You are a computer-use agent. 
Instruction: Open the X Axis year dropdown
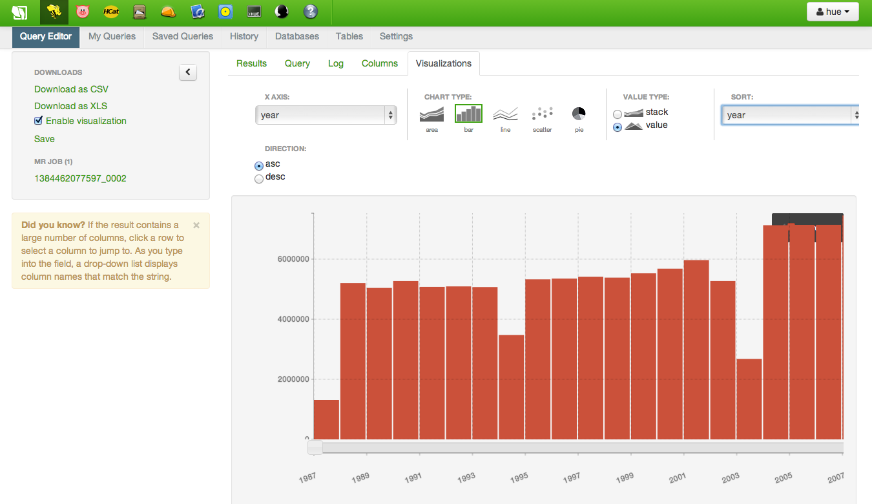(x=326, y=115)
